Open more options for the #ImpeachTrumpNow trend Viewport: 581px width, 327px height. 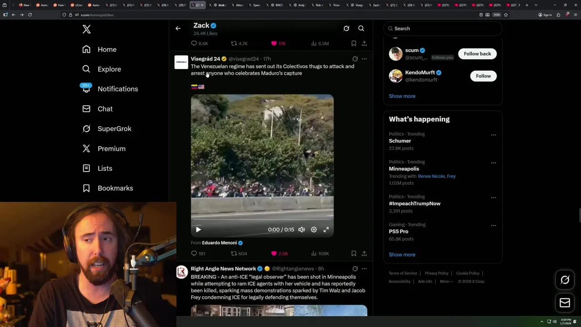tap(493, 198)
